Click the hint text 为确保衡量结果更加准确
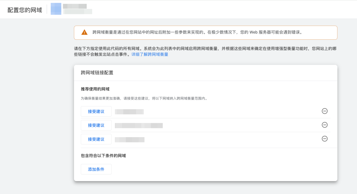The height and width of the screenshot is (194, 357). pos(144,98)
